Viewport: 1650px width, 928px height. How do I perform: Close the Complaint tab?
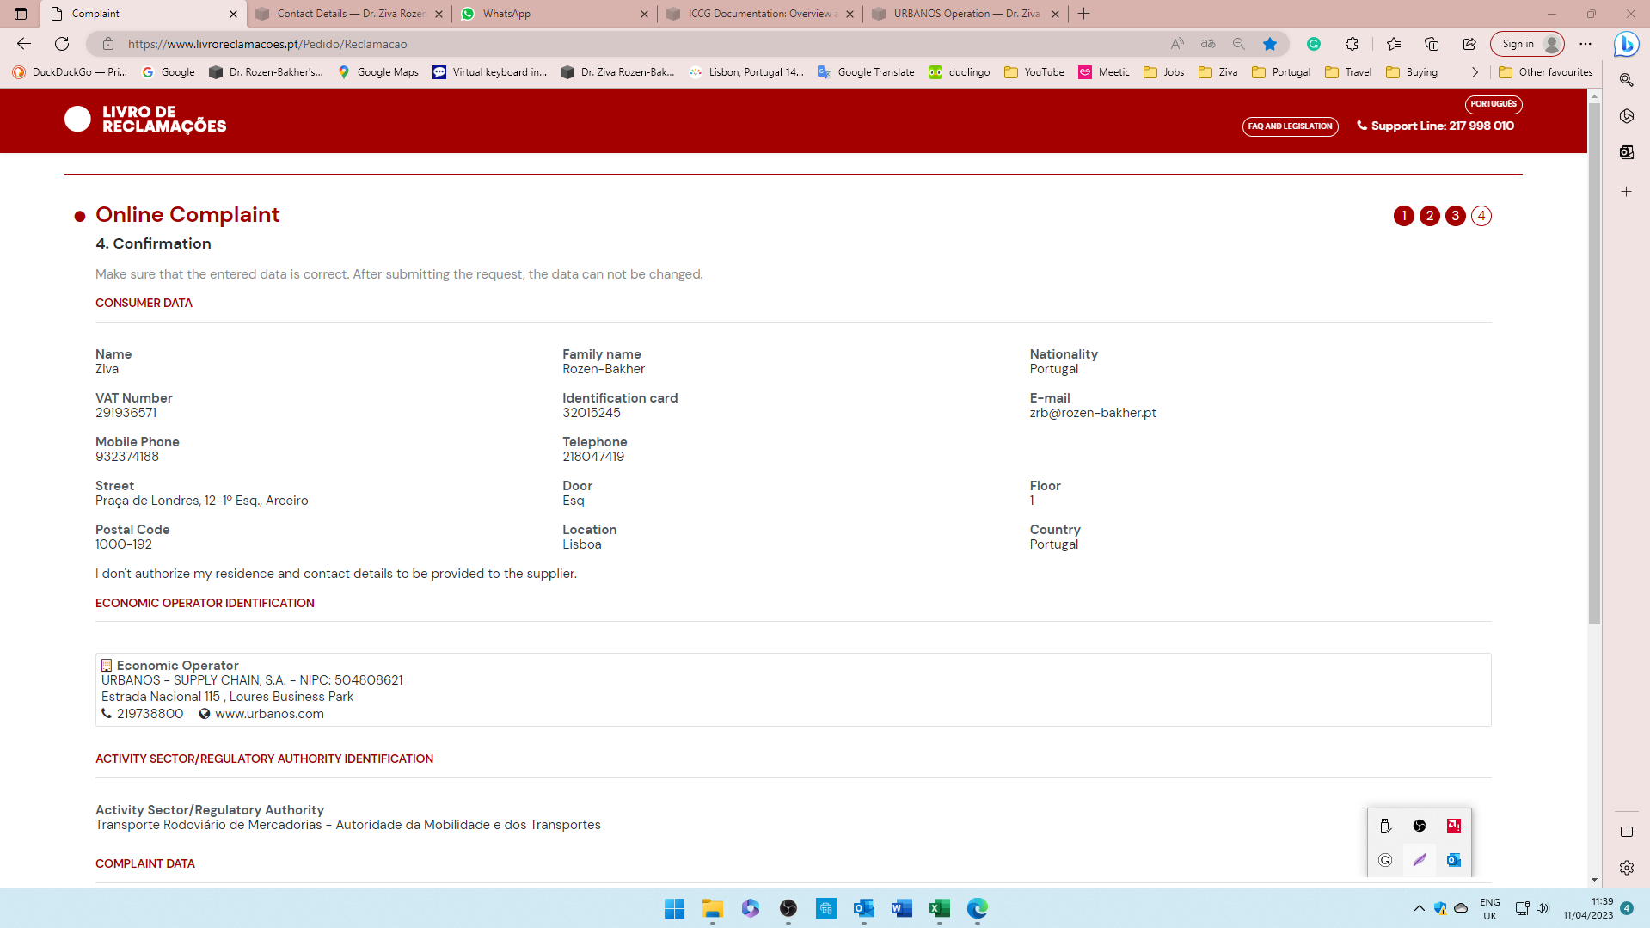pos(233,14)
